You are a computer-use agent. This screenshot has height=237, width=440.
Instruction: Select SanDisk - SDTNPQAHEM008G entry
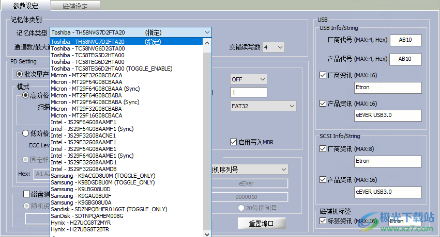pos(126,216)
